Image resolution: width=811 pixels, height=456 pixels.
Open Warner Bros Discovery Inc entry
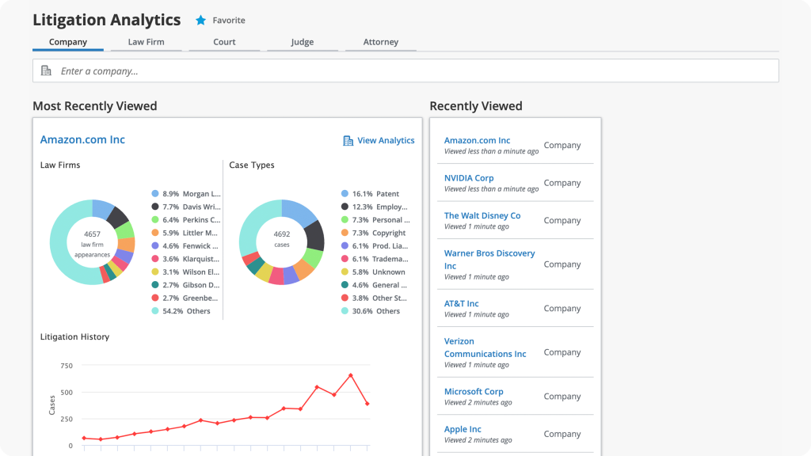489,259
